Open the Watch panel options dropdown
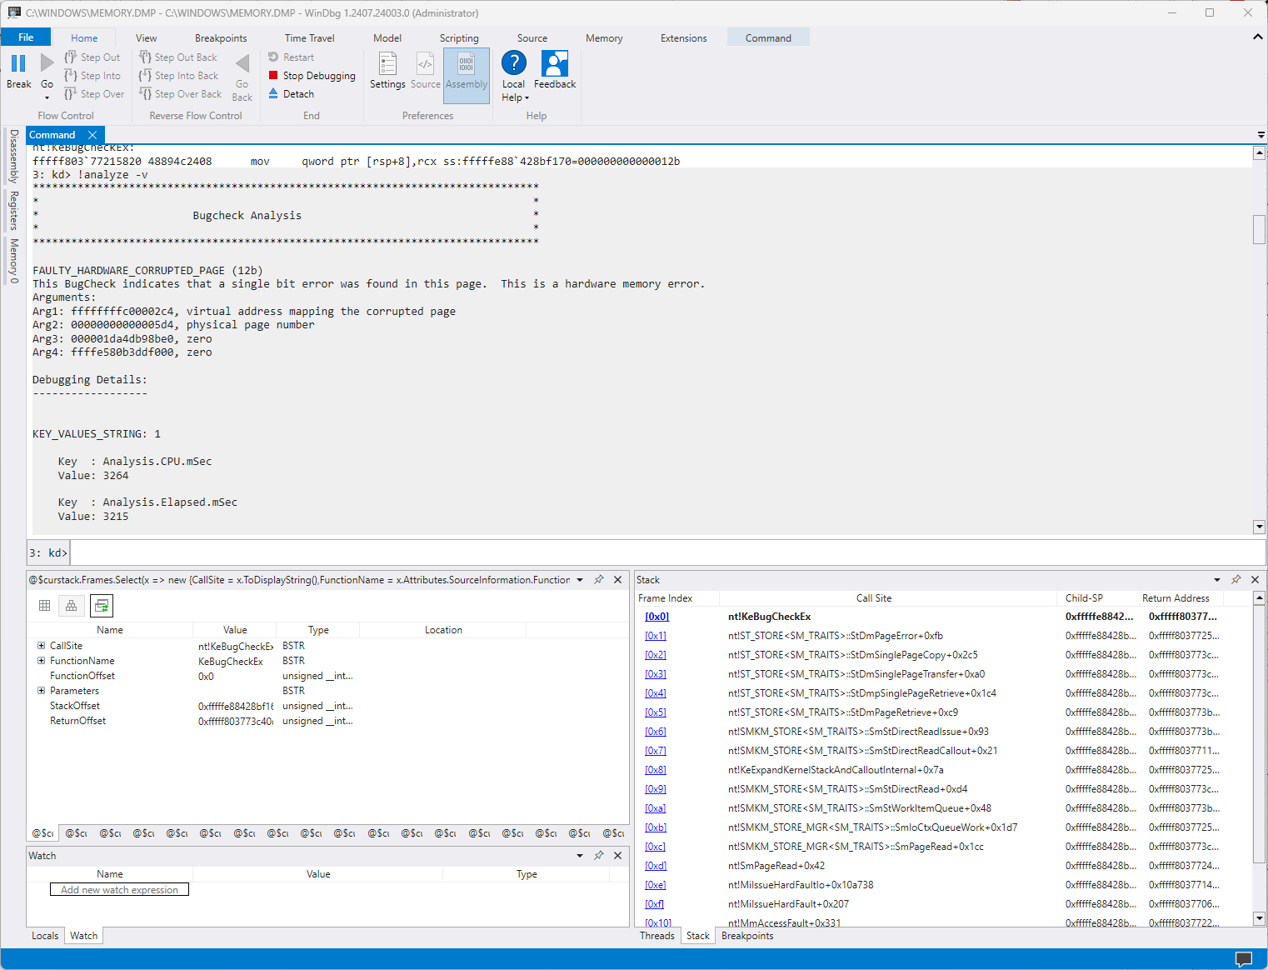The width and height of the screenshot is (1268, 970). click(580, 855)
